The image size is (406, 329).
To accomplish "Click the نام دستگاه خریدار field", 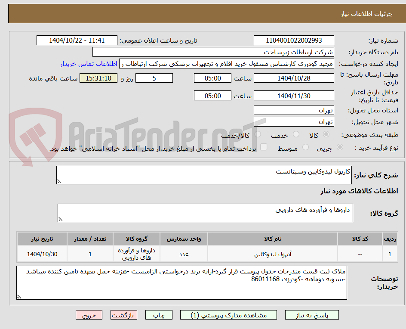I will pos(213,52).
